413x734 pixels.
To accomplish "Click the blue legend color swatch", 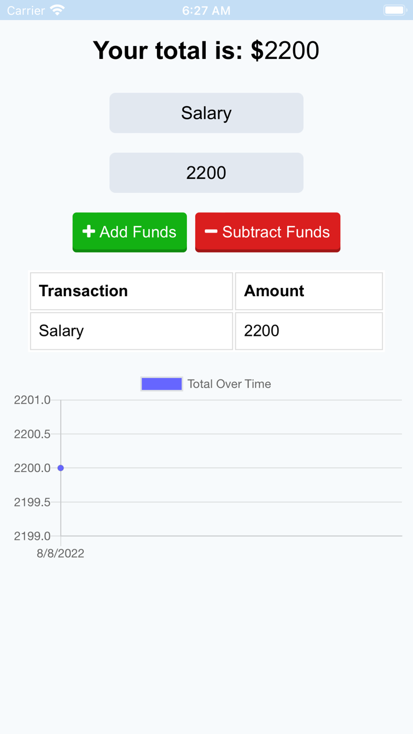I will (161, 384).
